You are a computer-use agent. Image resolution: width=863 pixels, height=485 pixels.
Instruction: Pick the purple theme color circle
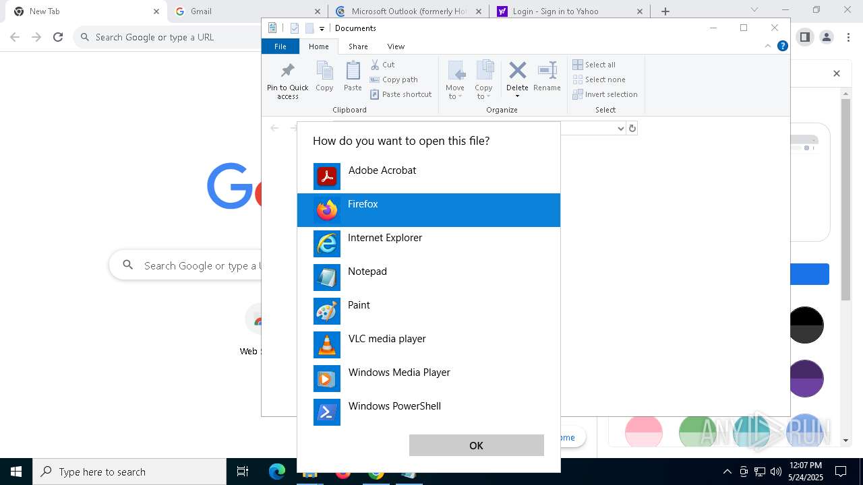[806, 378]
